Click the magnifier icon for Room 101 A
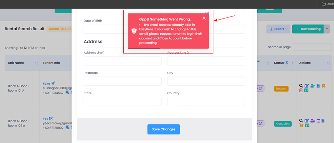This screenshot has width=334, height=143. pos(301,86)
